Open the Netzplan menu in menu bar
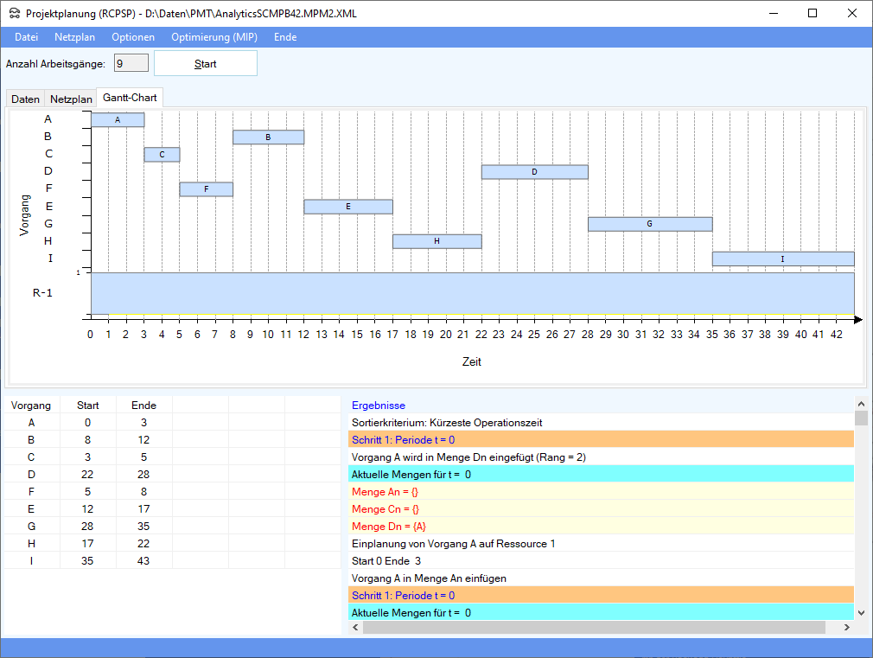This screenshot has height=658, width=873. pos(74,37)
